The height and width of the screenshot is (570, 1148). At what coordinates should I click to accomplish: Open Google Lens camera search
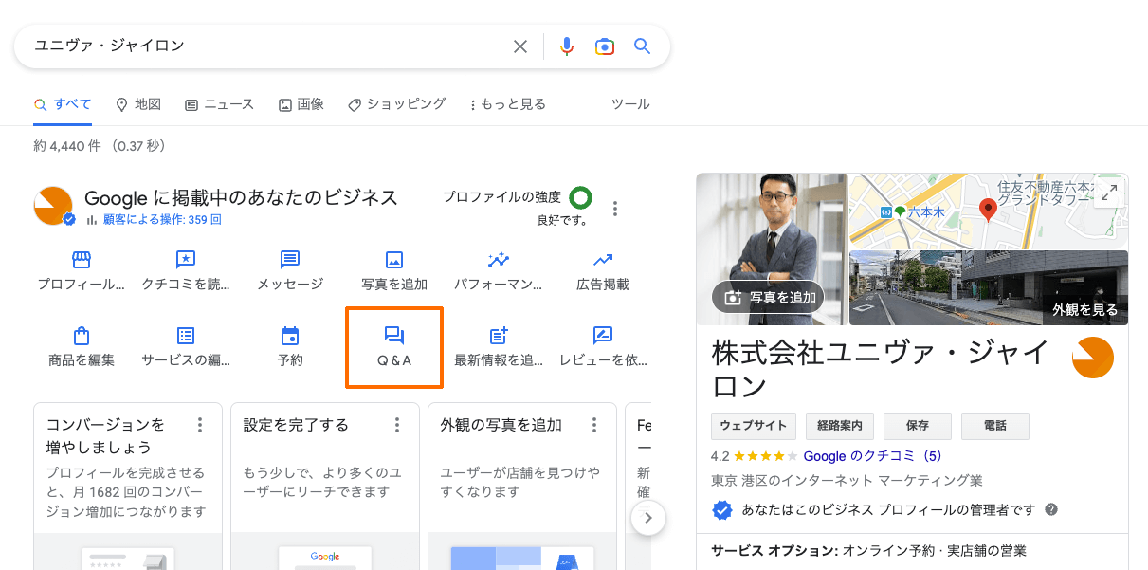[604, 46]
